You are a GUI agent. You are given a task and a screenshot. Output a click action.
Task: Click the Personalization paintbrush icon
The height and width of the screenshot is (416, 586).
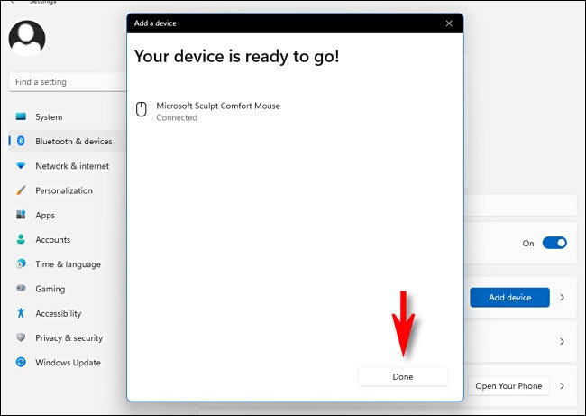[20, 190]
